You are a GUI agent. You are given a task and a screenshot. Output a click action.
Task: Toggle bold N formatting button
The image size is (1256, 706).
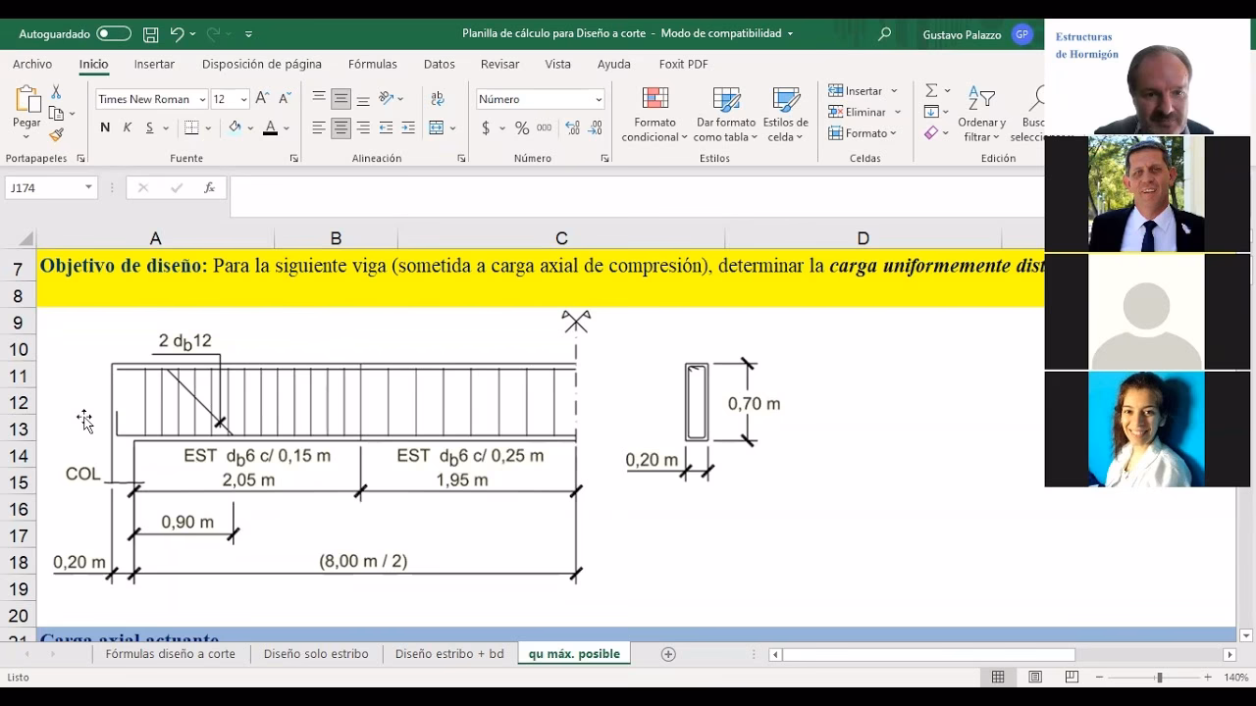point(105,128)
